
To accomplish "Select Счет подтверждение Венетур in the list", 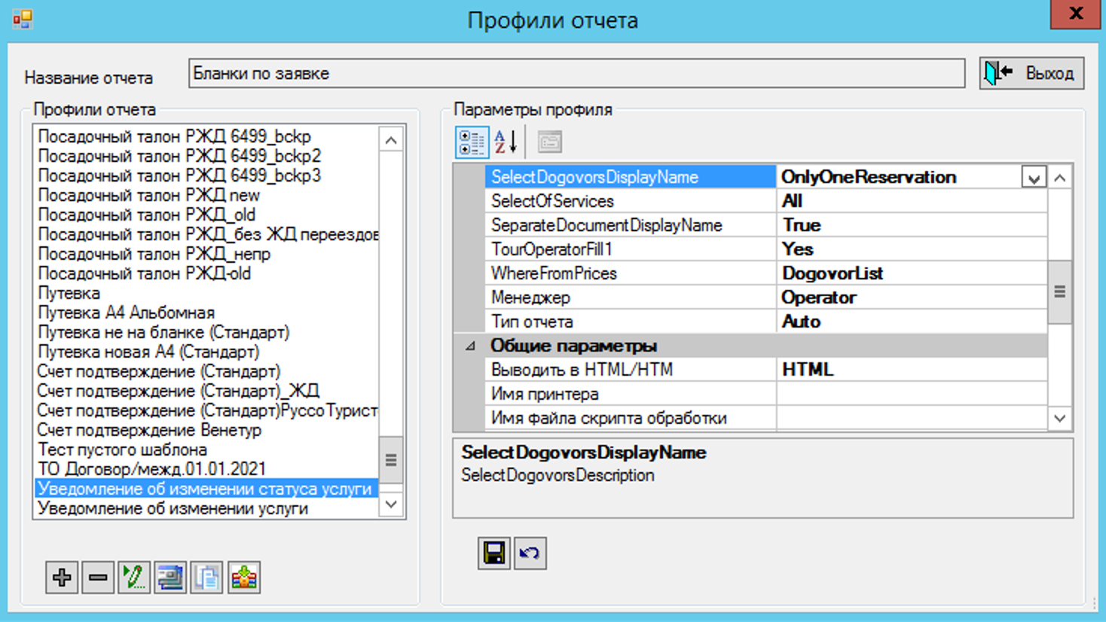I will click(149, 430).
